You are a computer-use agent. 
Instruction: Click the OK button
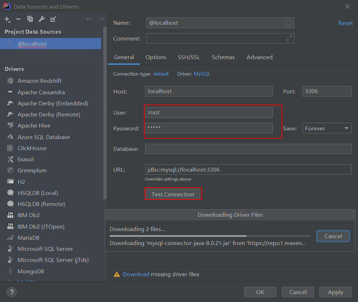260,292
